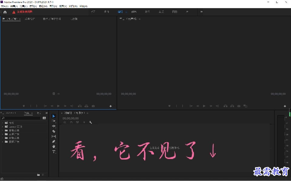
Task: Click Effects panel search field
Action: point(21,118)
